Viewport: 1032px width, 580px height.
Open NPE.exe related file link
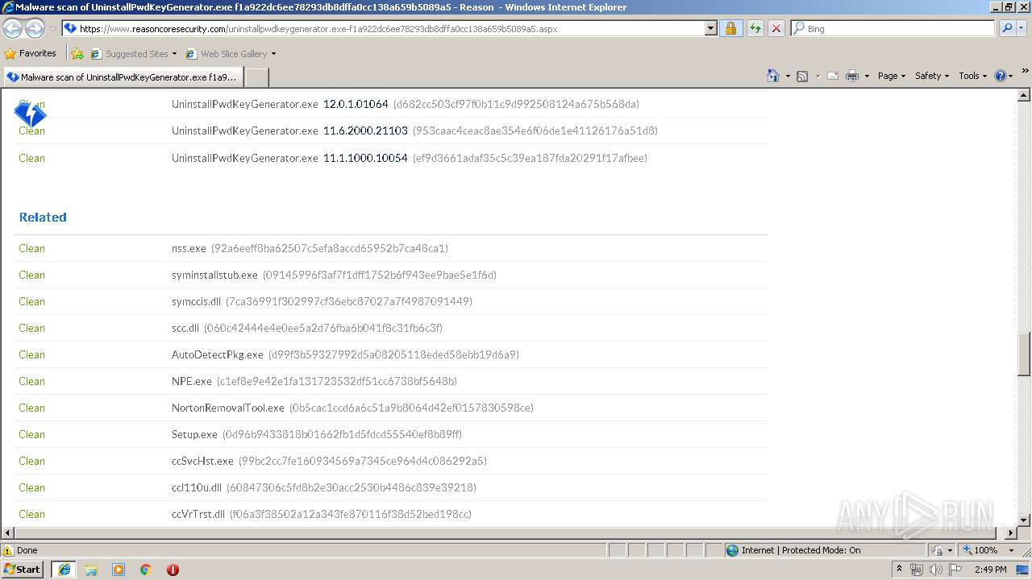tap(192, 381)
